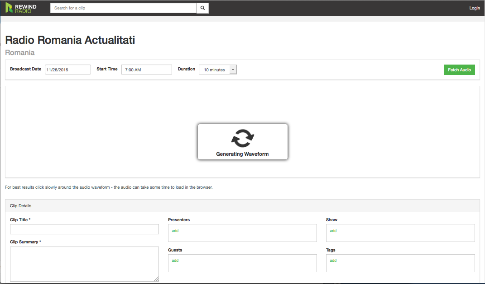Click the Romania subtitle text
485x284 pixels.
[20, 52]
